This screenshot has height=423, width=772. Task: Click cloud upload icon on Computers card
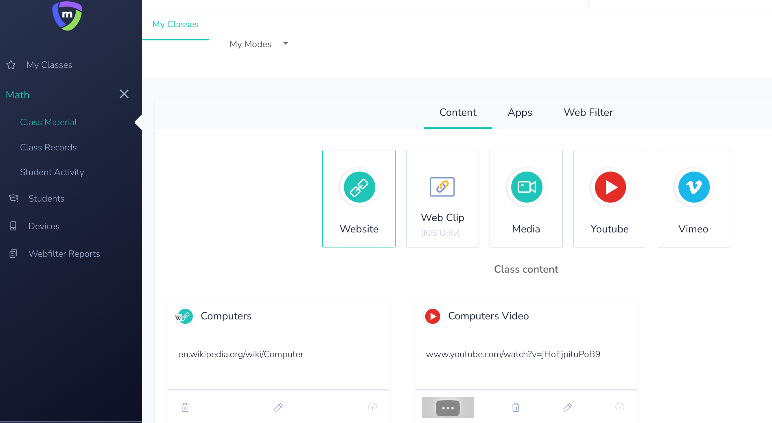coord(372,406)
